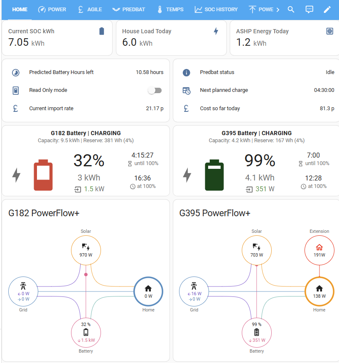The height and width of the screenshot is (363, 339).
Task: Open the Current SOC kWh card
Action: 57,38
